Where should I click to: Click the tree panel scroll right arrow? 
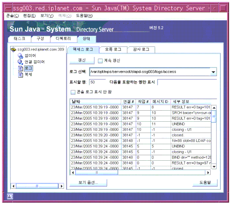pos(61,186)
